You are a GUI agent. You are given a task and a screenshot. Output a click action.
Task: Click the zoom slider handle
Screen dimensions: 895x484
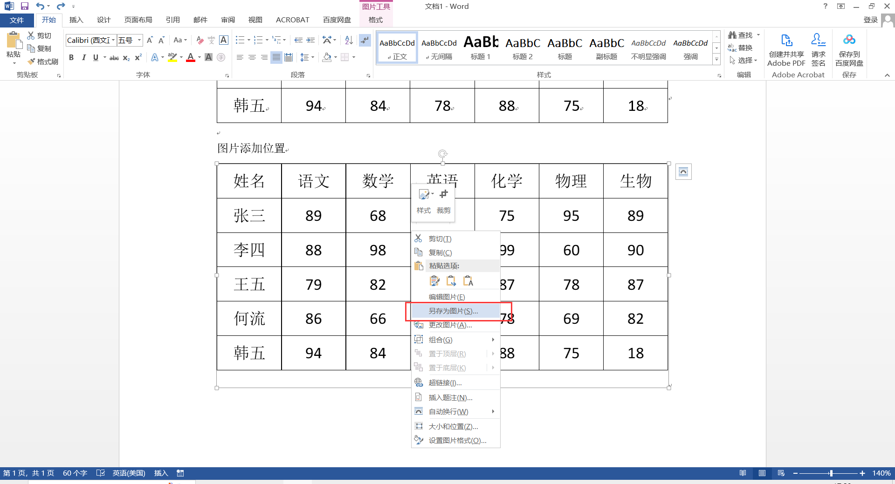click(831, 473)
